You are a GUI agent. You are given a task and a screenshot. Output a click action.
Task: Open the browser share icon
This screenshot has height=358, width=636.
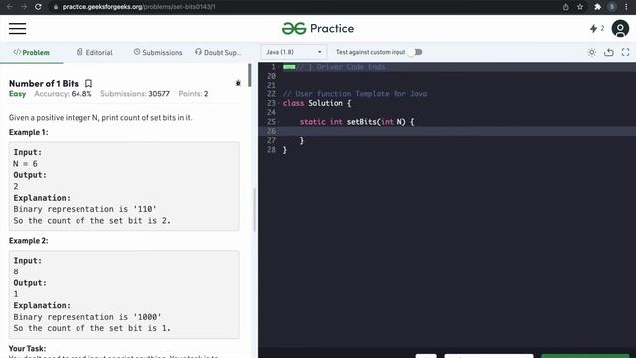coord(565,7)
